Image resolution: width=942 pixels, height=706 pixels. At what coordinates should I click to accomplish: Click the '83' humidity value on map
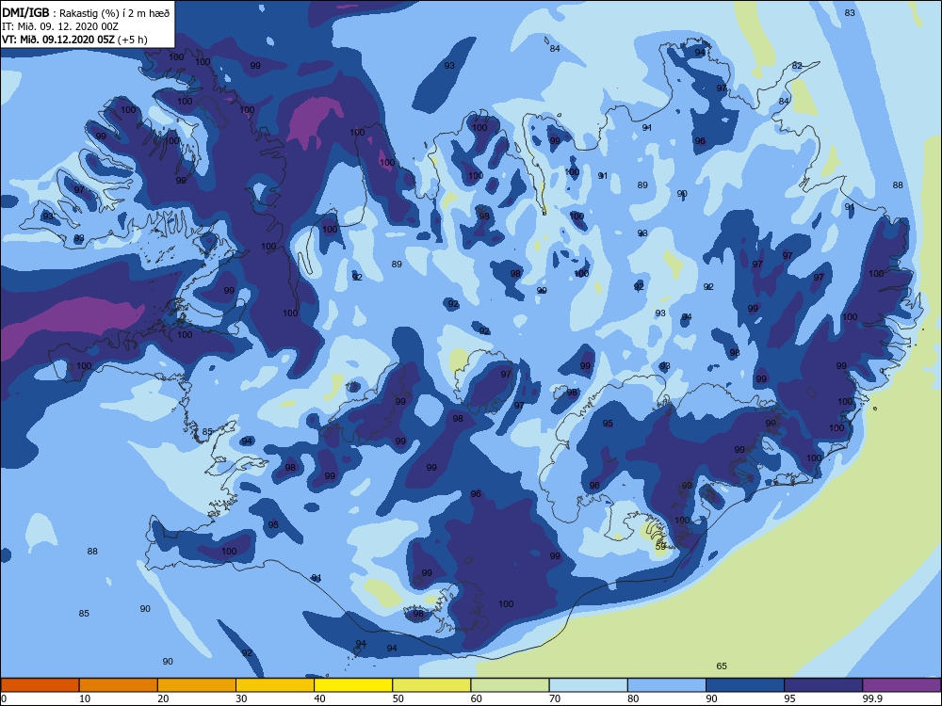[x=850, y=12]
